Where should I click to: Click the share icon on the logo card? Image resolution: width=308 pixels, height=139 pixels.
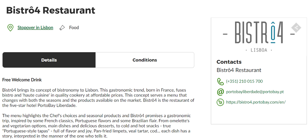click(296, 28)
